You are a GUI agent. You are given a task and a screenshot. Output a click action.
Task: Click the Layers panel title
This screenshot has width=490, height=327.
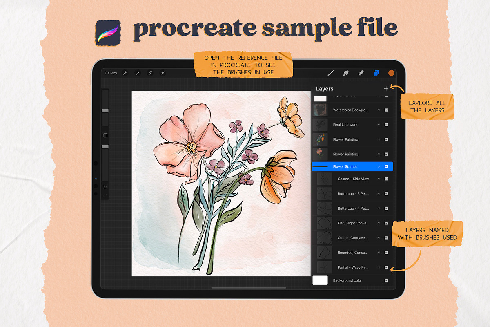[325, 89]
